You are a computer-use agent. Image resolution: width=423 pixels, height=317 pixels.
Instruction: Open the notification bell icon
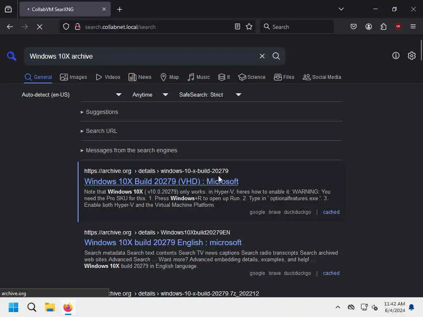pos(412,307)
